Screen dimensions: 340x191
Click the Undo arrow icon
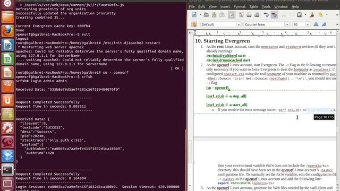320,15
